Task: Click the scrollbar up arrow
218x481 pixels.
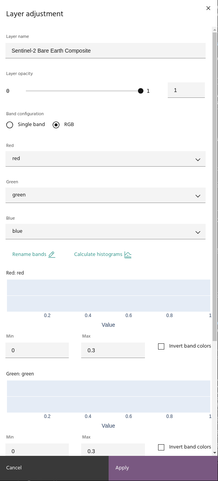Action: 215,29
